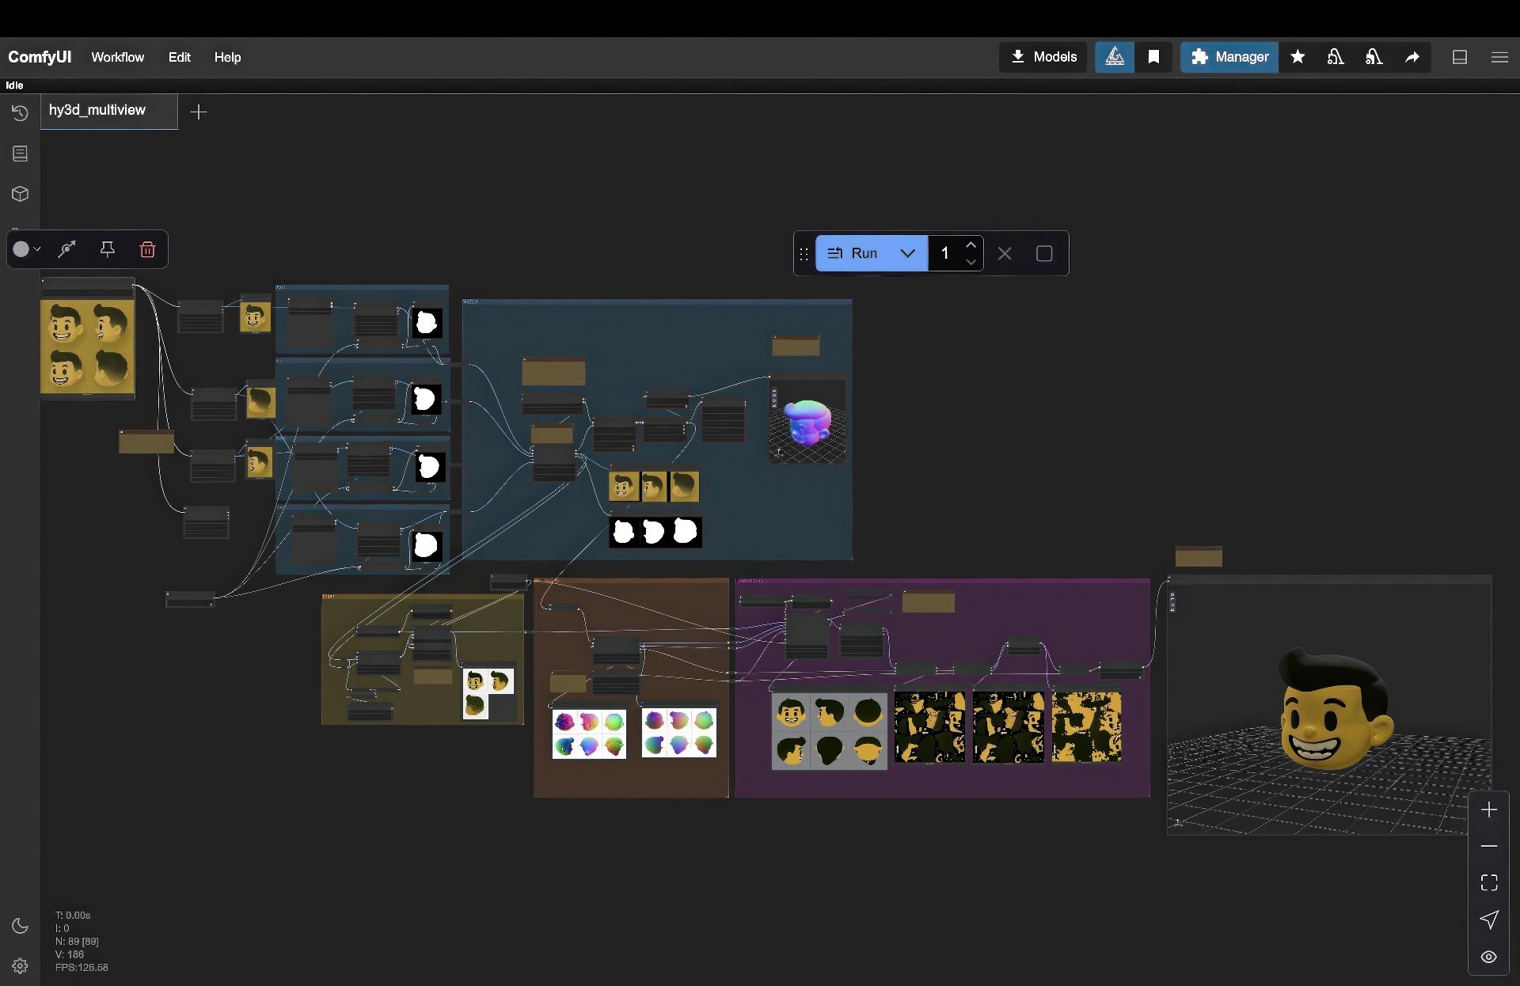Toggle the bottom panel icon
1520x986 pixels.
tap(1460, 57)
